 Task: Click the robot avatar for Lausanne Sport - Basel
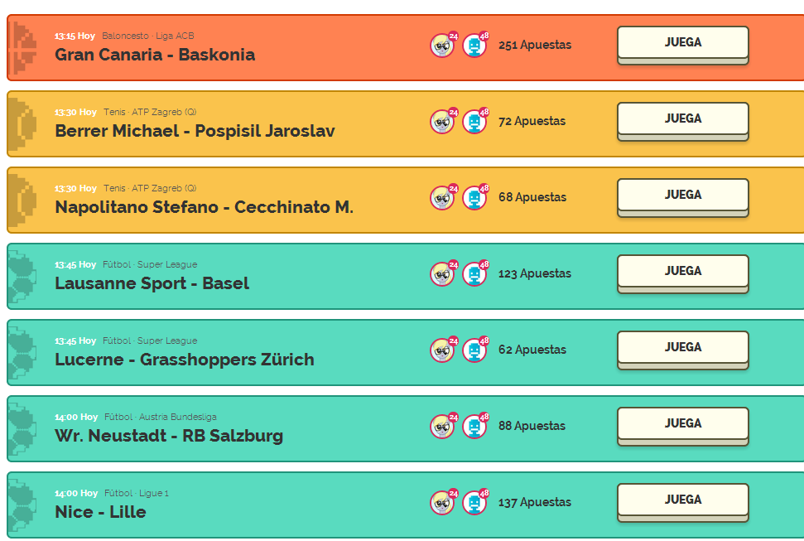click(474, 274)
